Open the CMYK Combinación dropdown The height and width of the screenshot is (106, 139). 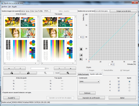coord(89,82)
